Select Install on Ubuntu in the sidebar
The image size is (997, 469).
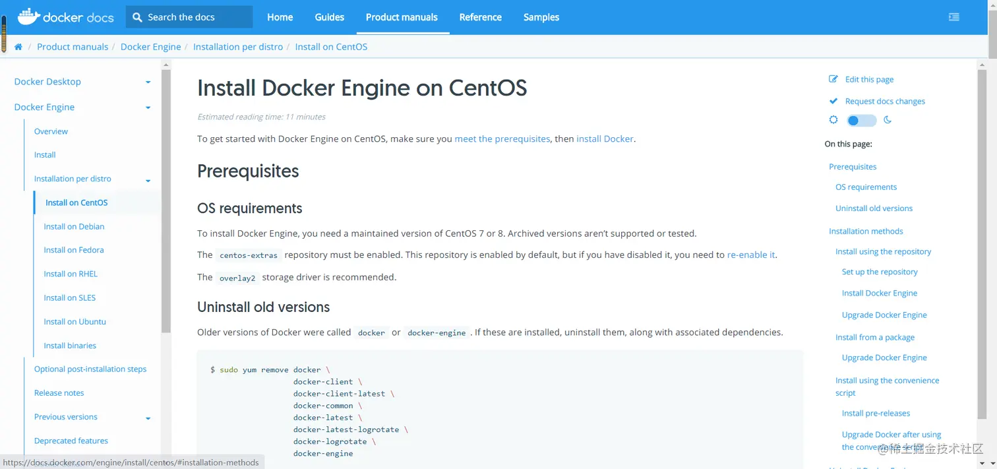[x=75, y=322]
